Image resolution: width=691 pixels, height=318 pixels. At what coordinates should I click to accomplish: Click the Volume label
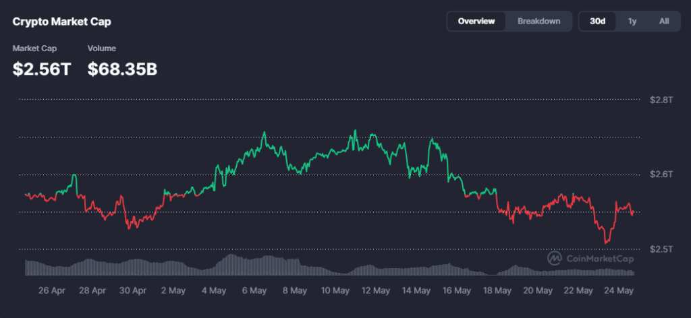(102, 49)
